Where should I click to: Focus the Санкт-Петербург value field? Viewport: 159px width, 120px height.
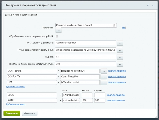pos(80,77)
